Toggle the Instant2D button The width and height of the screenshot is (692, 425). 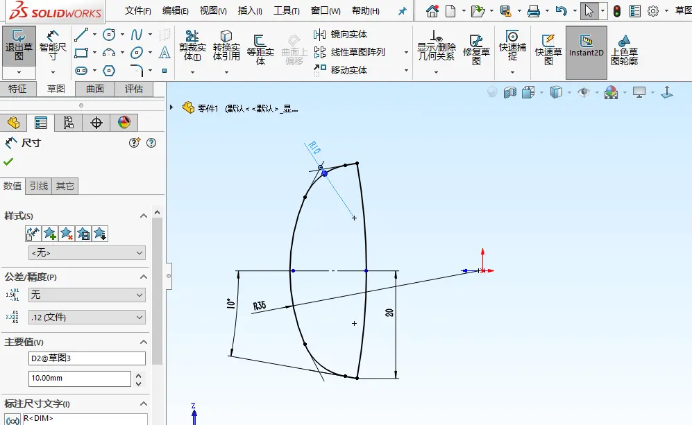pos(586,46)
